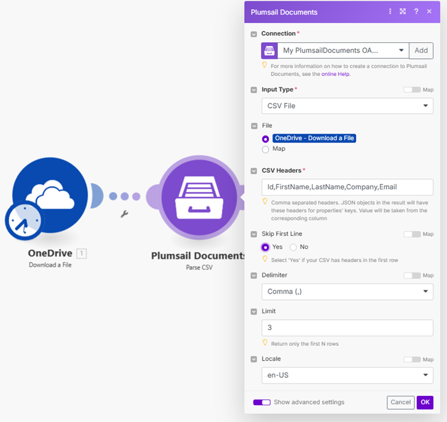Open the OneDrive schedule clock icon
Viewport: 447px width, 422px height.
point(25,221)
